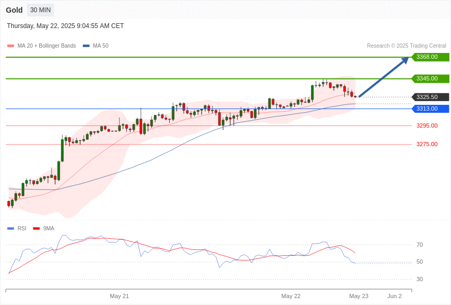Image resolution: width=451 pixels, height=305 pixels.
Task: Click the RSI 70 level label
Action: click(420, 245)
